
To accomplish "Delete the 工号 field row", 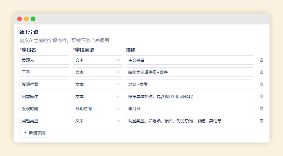I will click(261, 72).
